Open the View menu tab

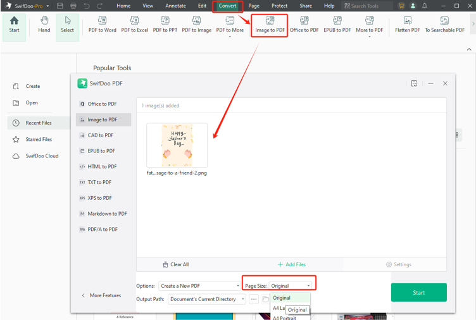(148, 6)
